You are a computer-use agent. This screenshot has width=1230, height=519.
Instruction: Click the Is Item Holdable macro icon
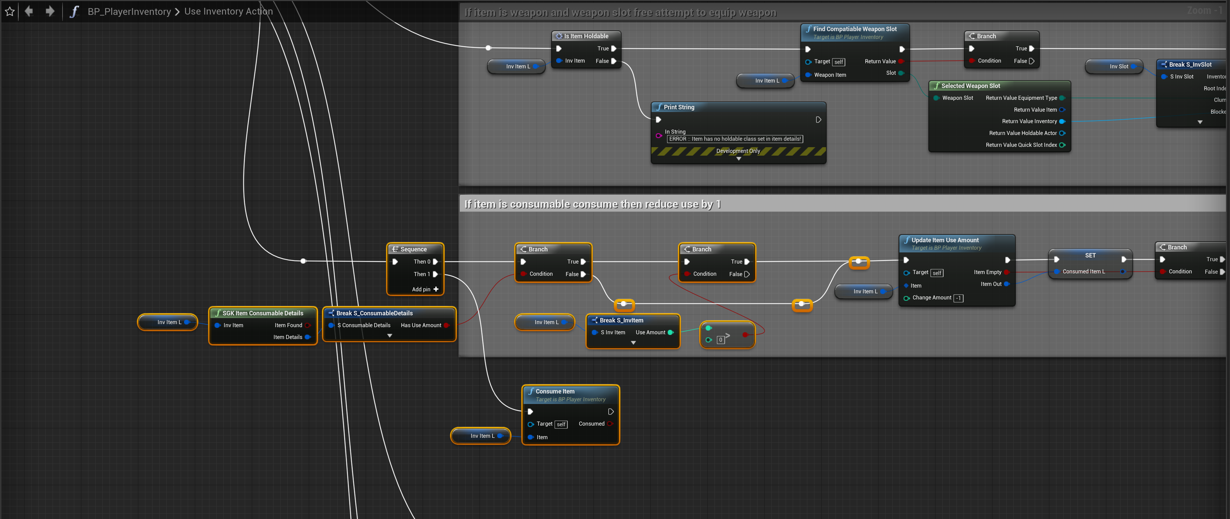[x=559, y=36]
